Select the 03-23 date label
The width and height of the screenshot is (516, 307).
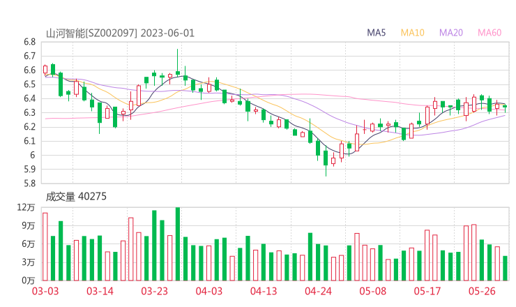tap(155, 291)
